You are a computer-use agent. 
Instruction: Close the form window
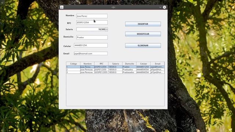tap(164, 7)
